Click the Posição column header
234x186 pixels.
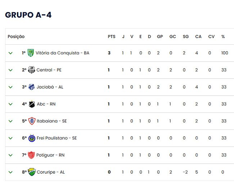pyautogui.click(x=16, y=37)
